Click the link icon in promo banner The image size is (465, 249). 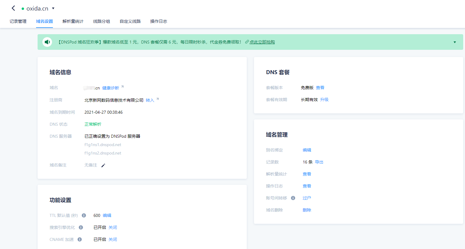pos(247,42)
